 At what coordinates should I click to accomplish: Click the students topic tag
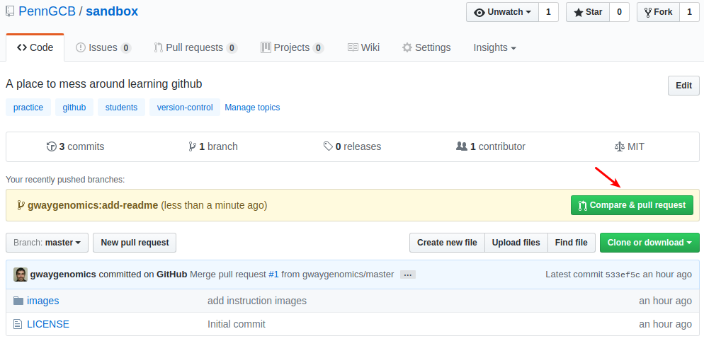click(x=121, y=108)
